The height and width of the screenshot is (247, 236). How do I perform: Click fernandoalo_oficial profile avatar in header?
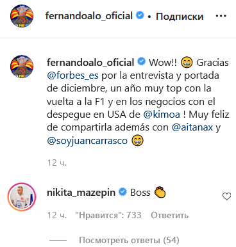(22, 16)
